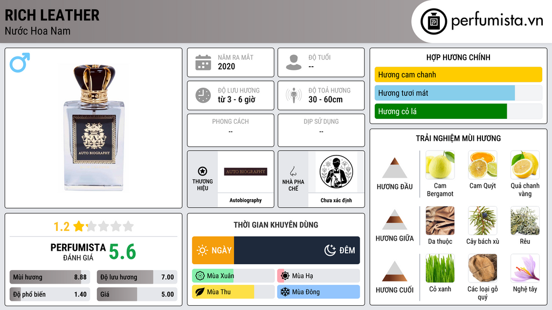552x310 pixels.
Task: Click the filled gold rating star
Action: point(79,226)
